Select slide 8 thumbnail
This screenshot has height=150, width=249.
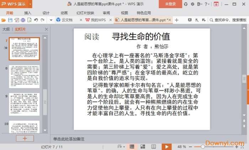pos(24,76)
